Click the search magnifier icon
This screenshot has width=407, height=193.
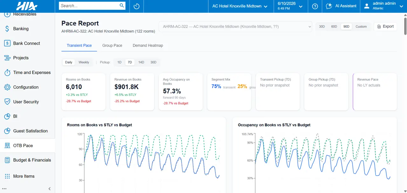(122, 5)
